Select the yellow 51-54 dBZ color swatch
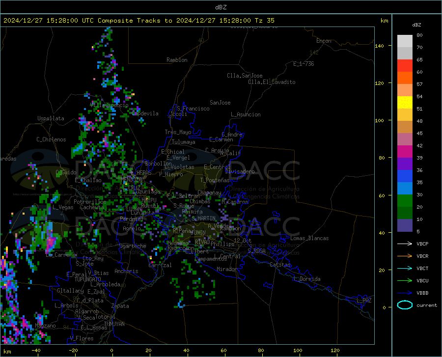Viewport: 442px width, 357px height. [x=405, y=103]
